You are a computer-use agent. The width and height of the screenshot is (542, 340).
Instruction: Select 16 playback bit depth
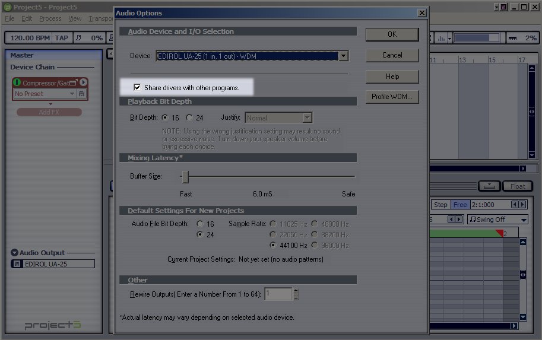(165, 117)
